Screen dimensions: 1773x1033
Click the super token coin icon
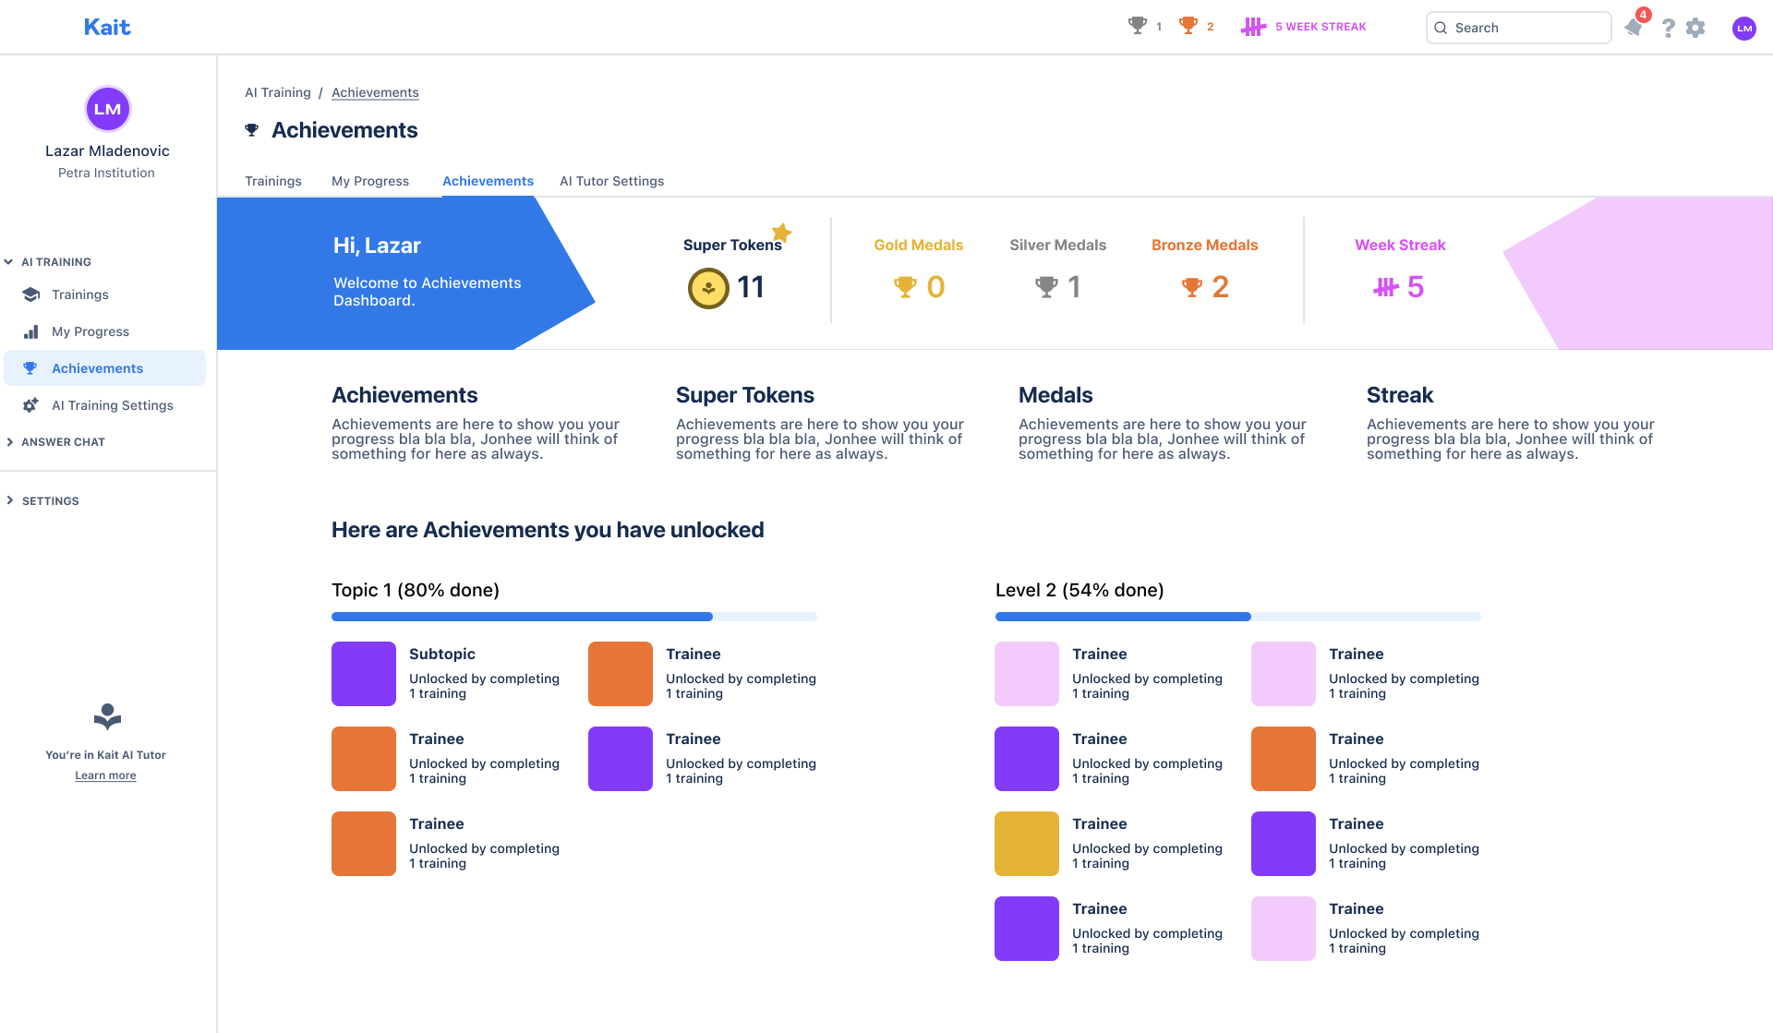708,288
